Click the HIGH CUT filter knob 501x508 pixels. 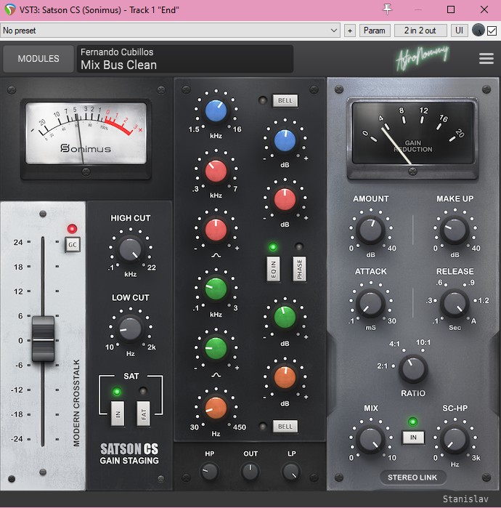pos(130,249)
